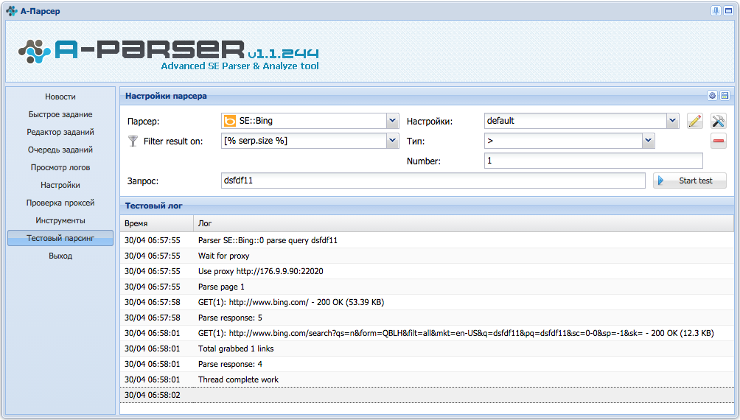This screenshot has width=740, height=420.
Task: Click the pencil edit settings icon
Action: pos(695,121)
